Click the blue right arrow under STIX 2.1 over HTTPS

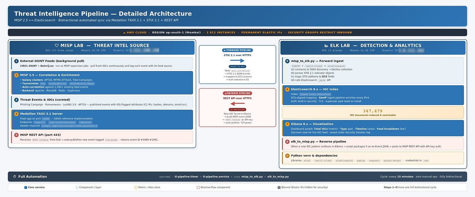click(237, 61)
